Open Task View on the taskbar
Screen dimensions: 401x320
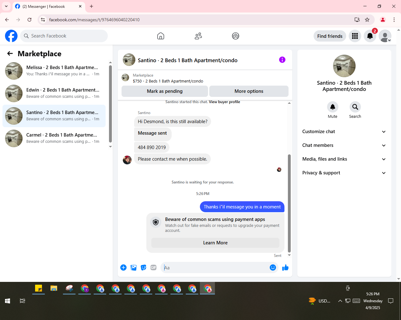point(23,301)
